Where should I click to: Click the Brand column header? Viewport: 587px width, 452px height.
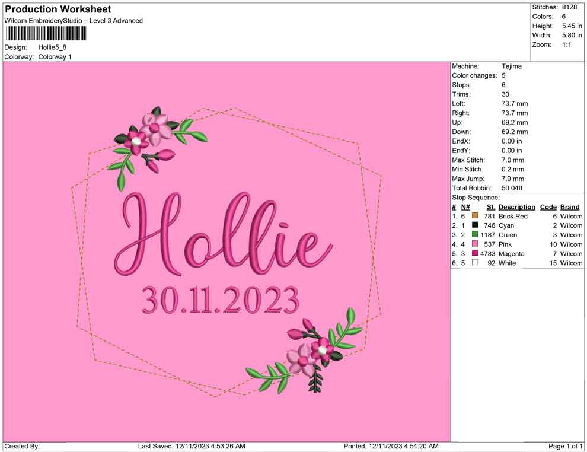[570, 206]
